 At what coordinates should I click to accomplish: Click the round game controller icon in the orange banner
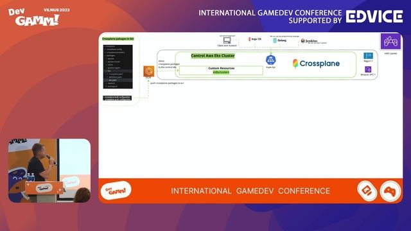tap(390, 191)
